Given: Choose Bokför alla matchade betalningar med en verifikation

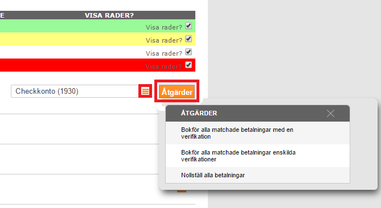Looking at the screenshot, I should (x=257, y=133).
